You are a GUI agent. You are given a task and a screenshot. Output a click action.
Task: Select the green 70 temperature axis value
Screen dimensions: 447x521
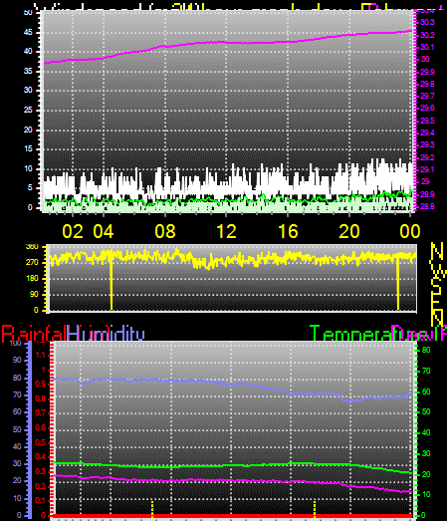(426, 371)
